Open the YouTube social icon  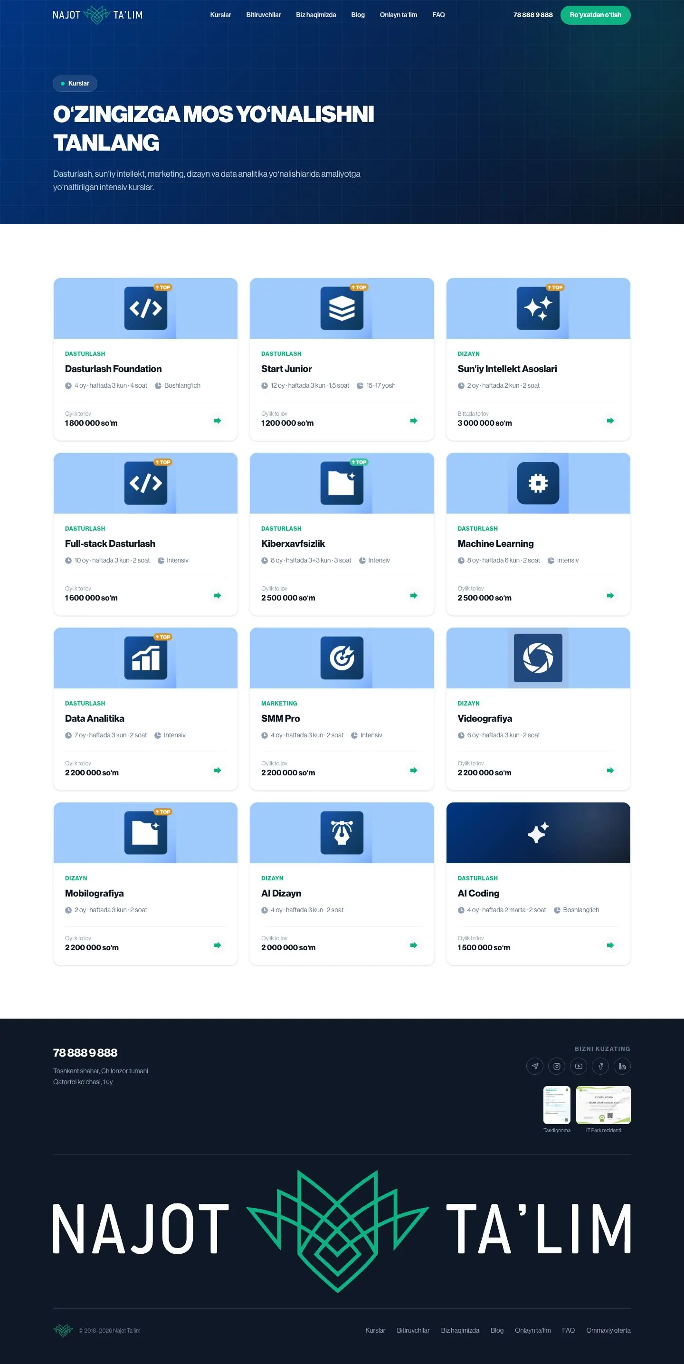(579, 1066)
